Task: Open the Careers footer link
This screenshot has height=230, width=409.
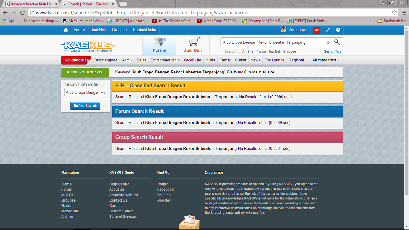Action: click(116, 206)
